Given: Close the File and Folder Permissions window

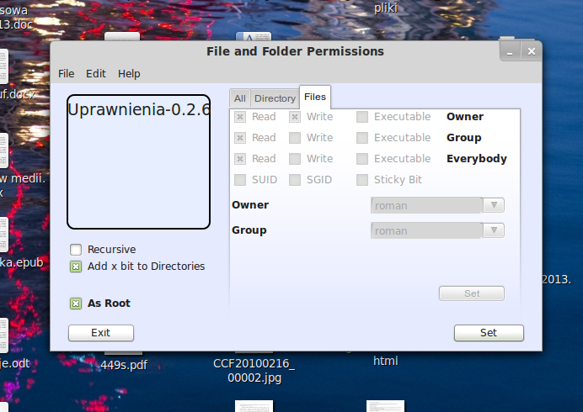Looking at the screenshot, I should (532, 51).
